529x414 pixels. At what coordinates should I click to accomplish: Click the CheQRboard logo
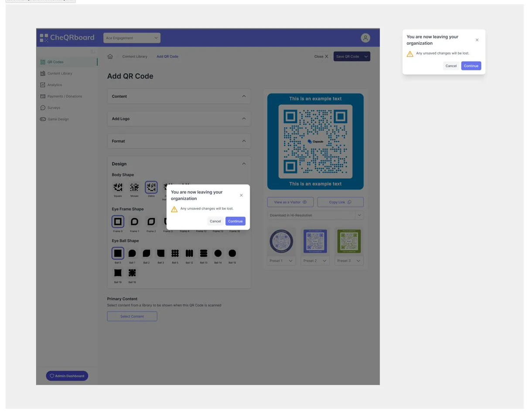click(67, 38)
